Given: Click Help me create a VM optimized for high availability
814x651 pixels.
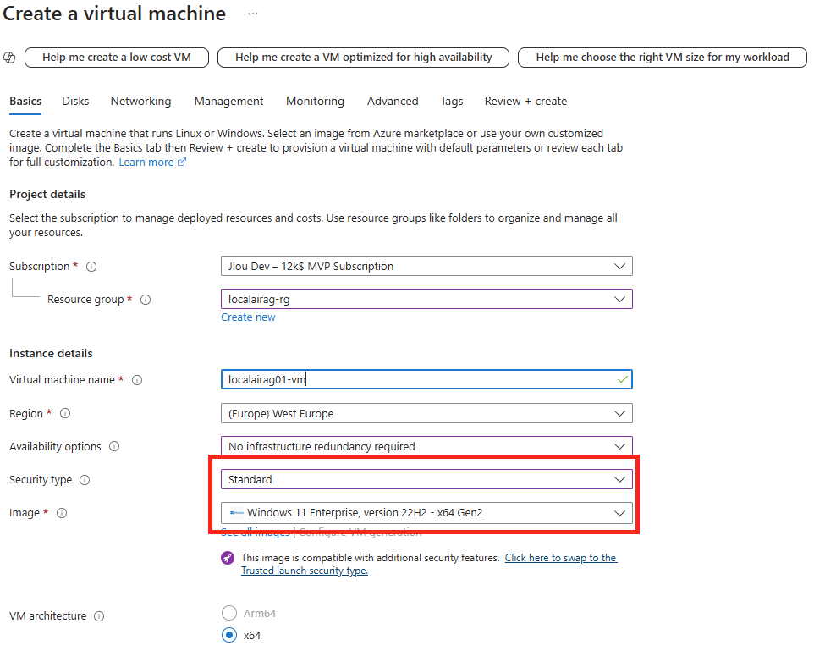Looking at the screenshot, I should (363, 58).
